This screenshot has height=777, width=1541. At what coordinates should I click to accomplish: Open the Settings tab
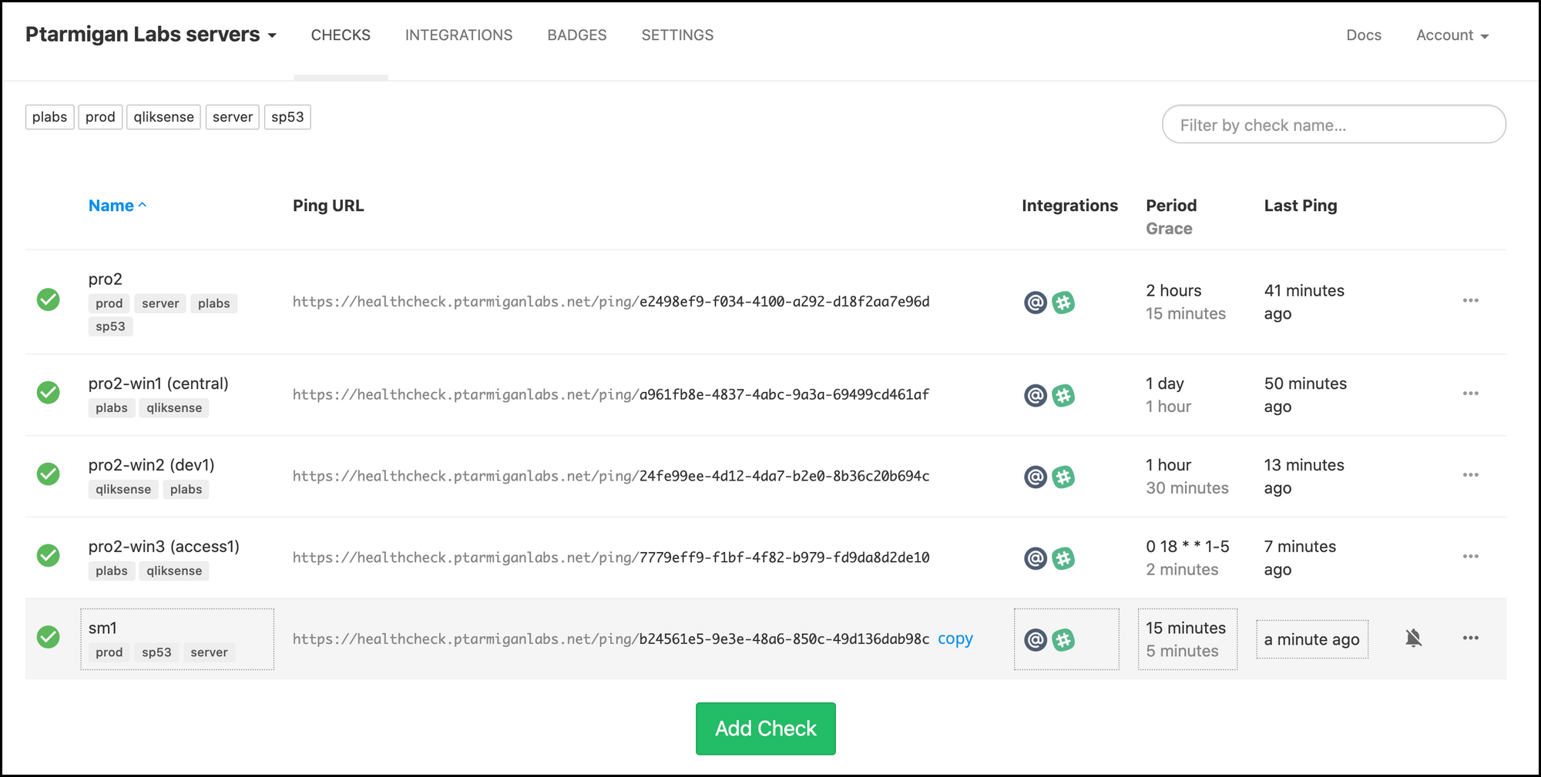pyautogui.click(x=677, y=35)
